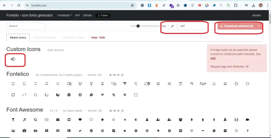Open the donate link

[x=256, y=15]
